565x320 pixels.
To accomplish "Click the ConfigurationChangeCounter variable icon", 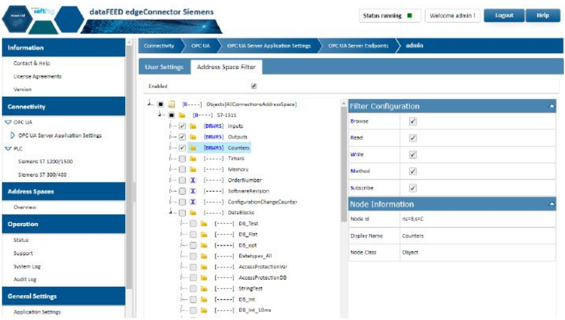I will click(192, 202).
